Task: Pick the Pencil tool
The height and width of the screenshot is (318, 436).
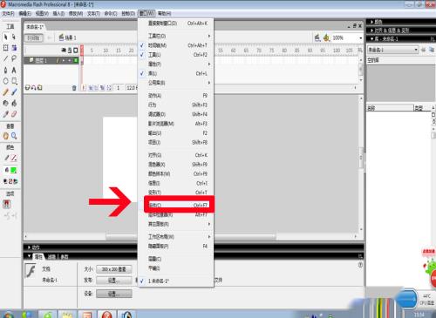Action: coord(6,92)
